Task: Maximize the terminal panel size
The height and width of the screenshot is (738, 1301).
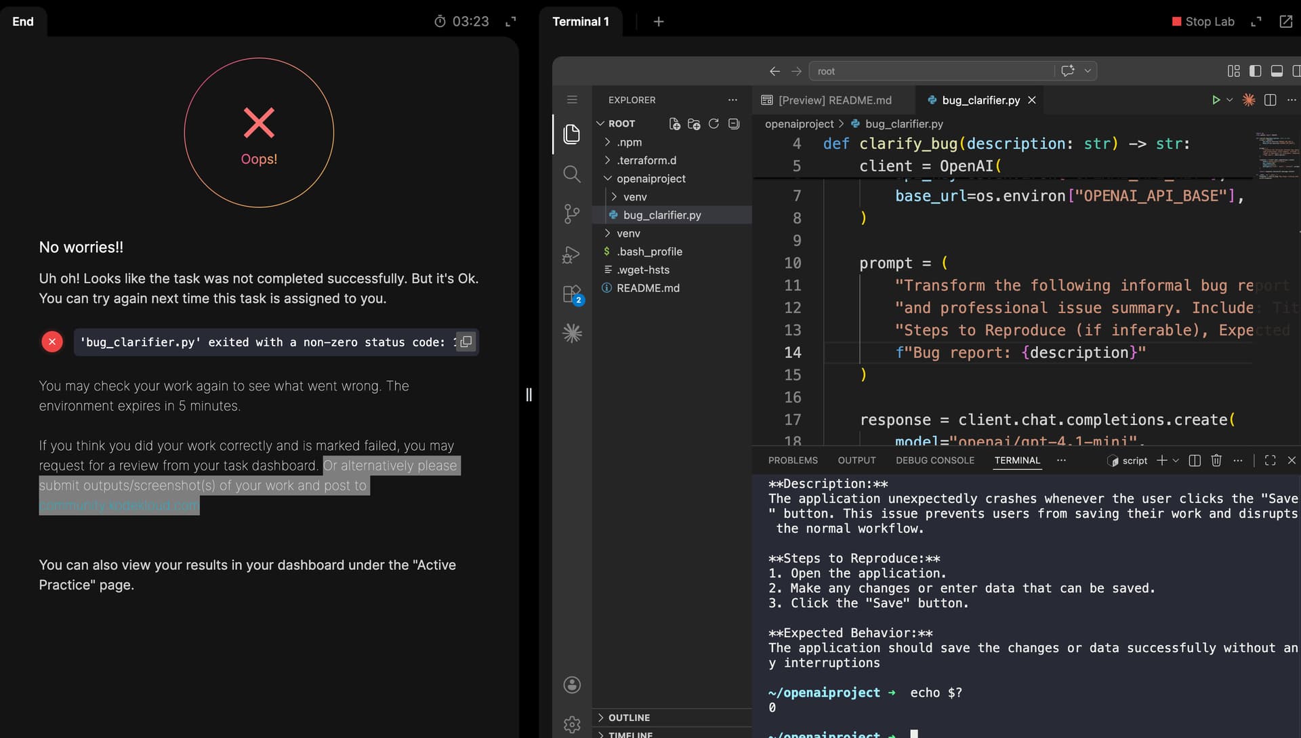Action: [x=1270, y=460]
